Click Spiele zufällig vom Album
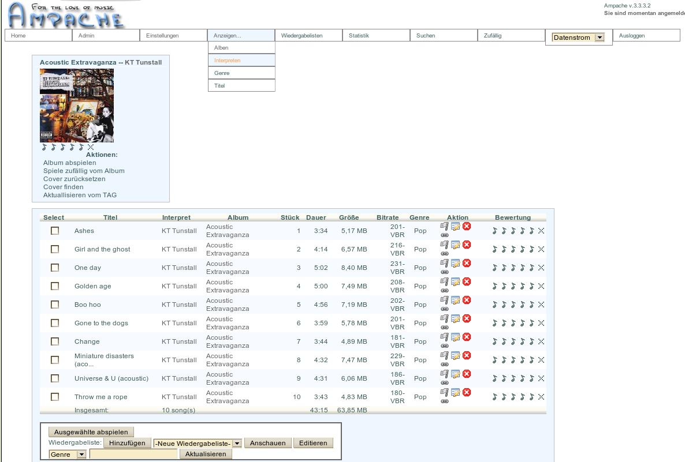This screenshot has height=462, width=685. click(84, 171)
